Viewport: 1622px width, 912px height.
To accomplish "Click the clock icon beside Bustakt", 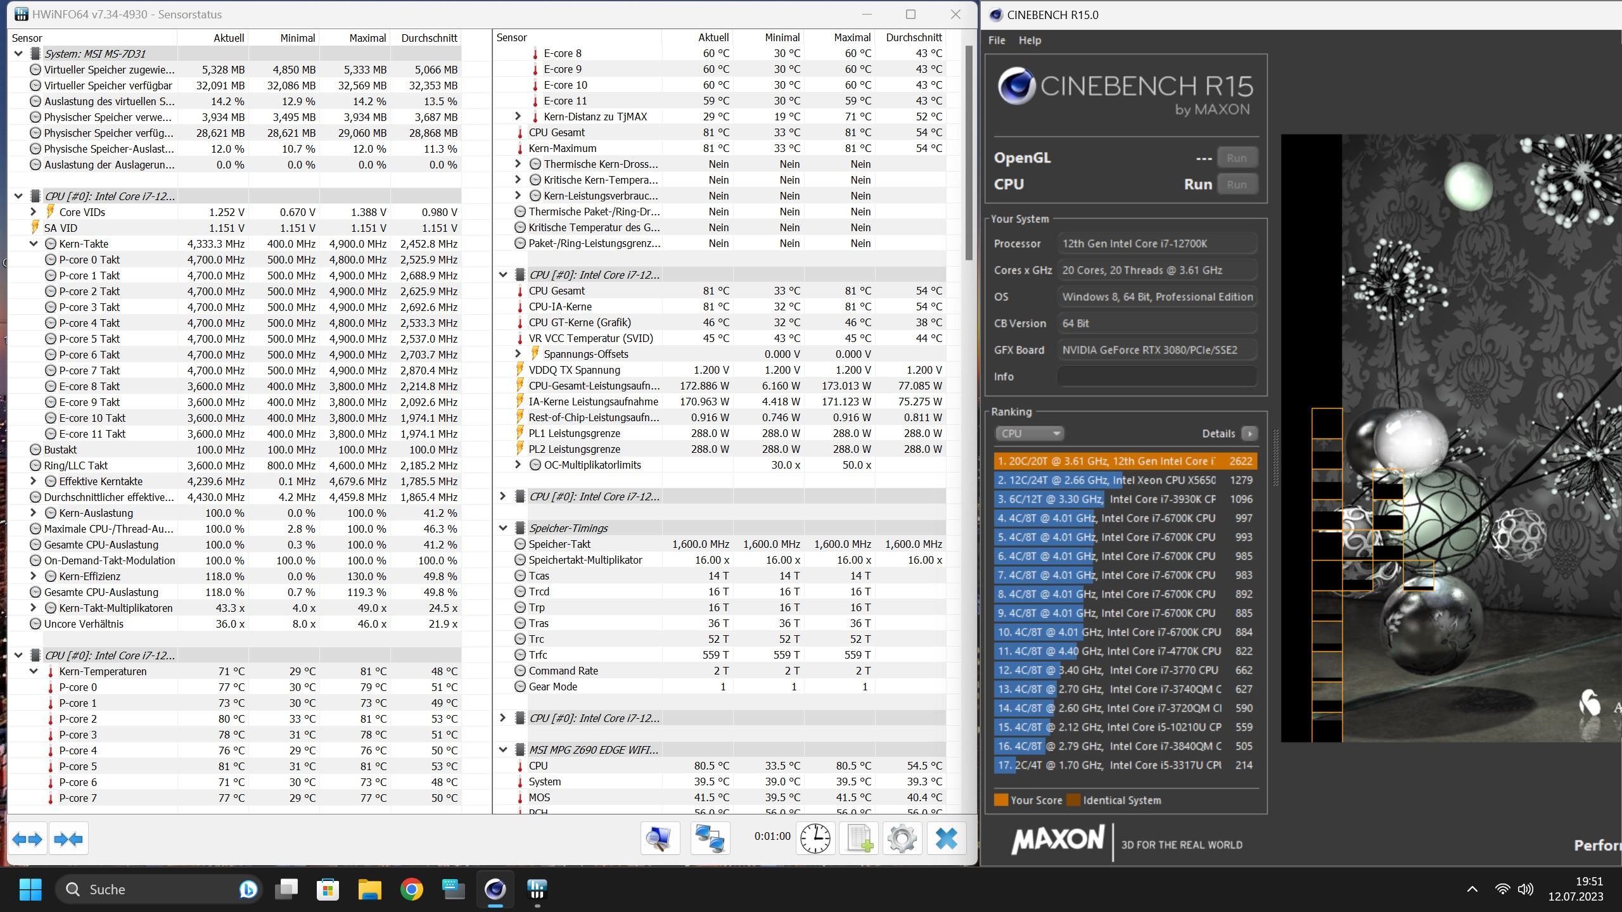I will (35, 450).
